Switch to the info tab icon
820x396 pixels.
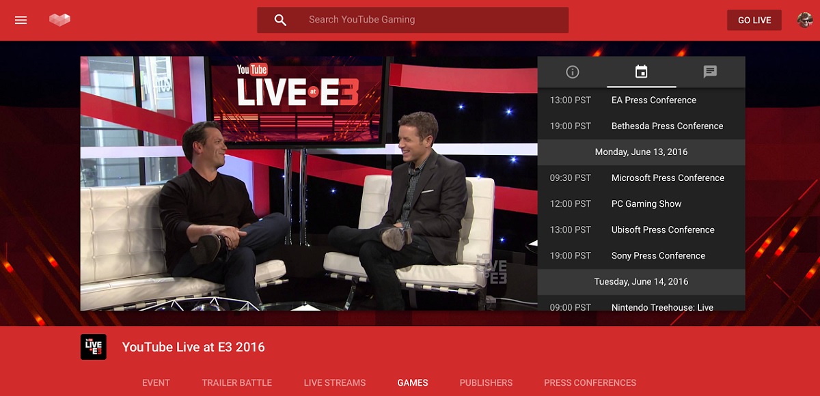(573, 72)
